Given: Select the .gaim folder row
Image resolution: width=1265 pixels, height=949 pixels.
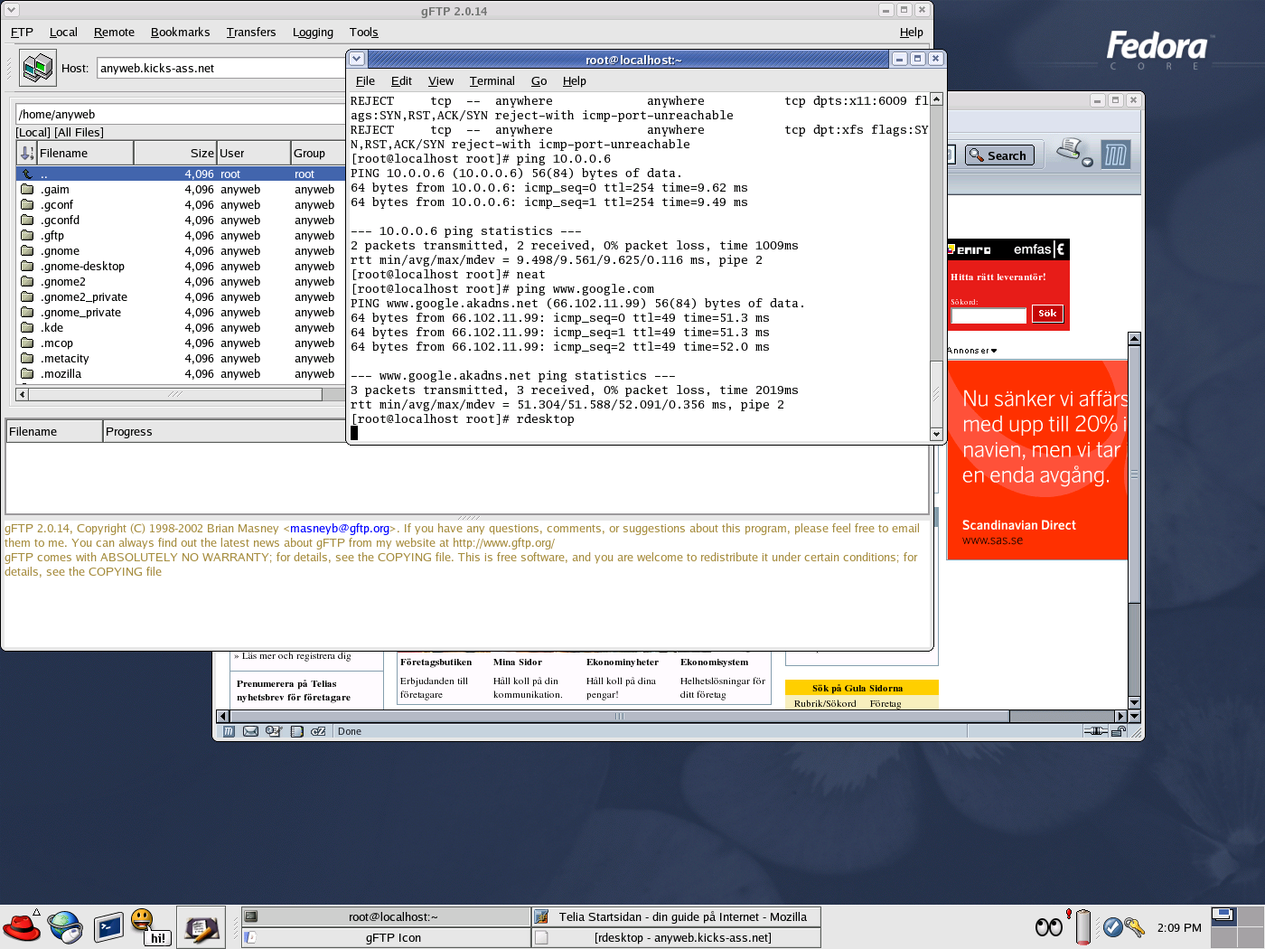Looking at the screenshot, I should tap(181, 189).
